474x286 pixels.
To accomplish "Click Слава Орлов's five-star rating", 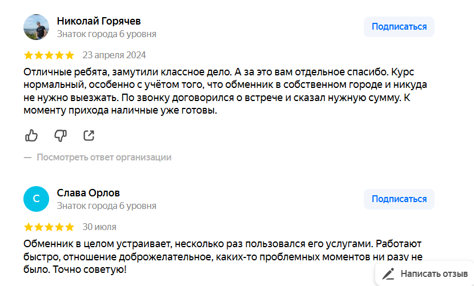I will click(49, 227).
